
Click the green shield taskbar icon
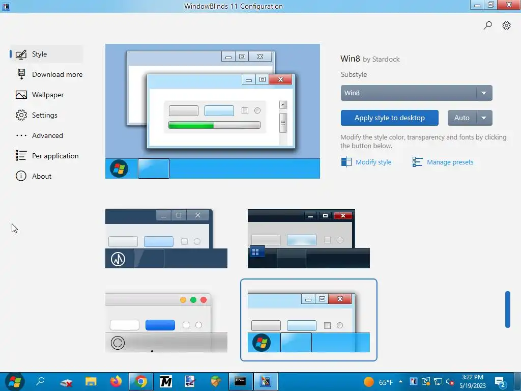216,381
